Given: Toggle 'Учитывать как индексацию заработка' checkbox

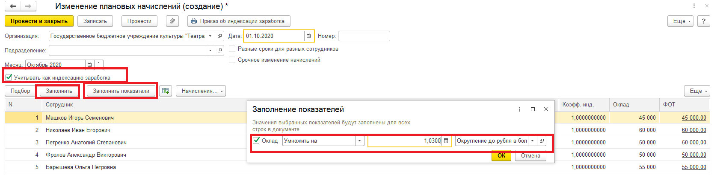Looking at the screenshot, I should 9,77.
